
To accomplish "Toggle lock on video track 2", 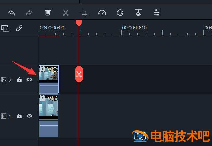I will 19,80.
